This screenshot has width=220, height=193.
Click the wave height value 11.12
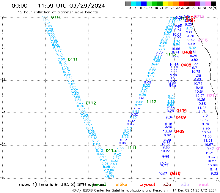pos(203,116)
